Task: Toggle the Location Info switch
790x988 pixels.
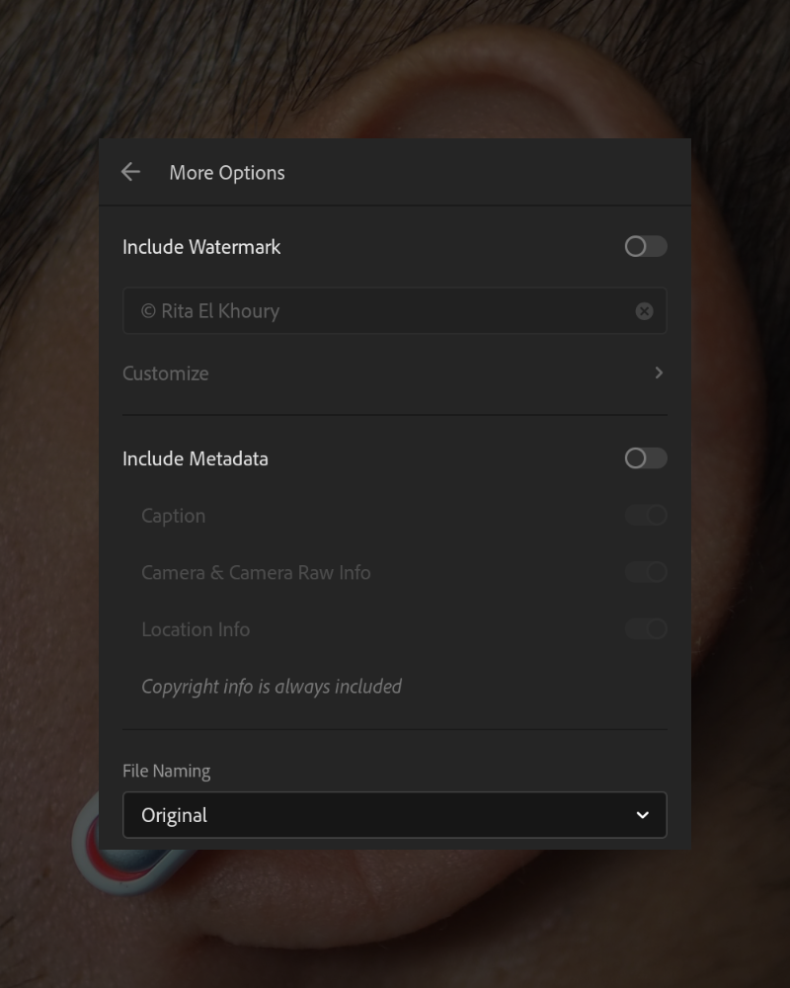Action: coord(646,628)
